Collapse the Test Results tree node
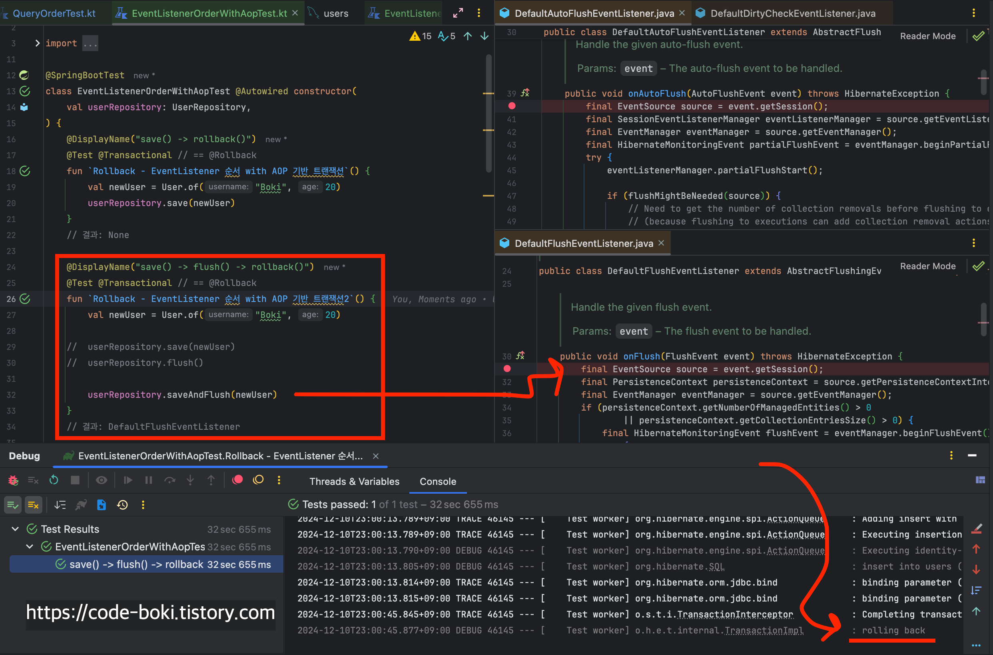 coord(16,529)
